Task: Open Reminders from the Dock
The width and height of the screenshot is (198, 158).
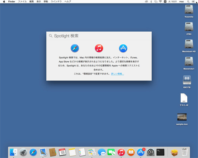Action: point(82,152)
